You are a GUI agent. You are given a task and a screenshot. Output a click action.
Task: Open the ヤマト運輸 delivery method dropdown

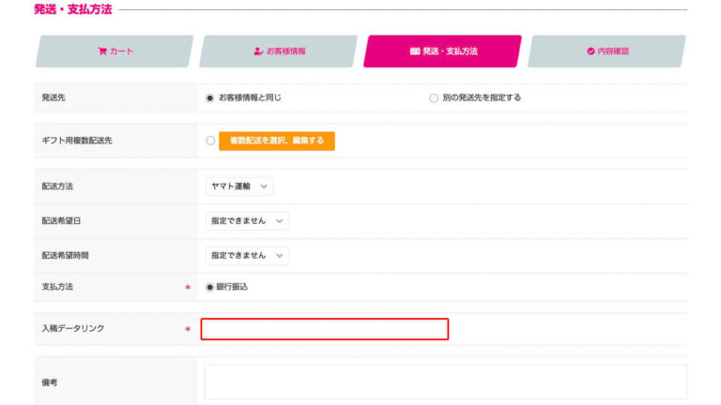(239, 187)
